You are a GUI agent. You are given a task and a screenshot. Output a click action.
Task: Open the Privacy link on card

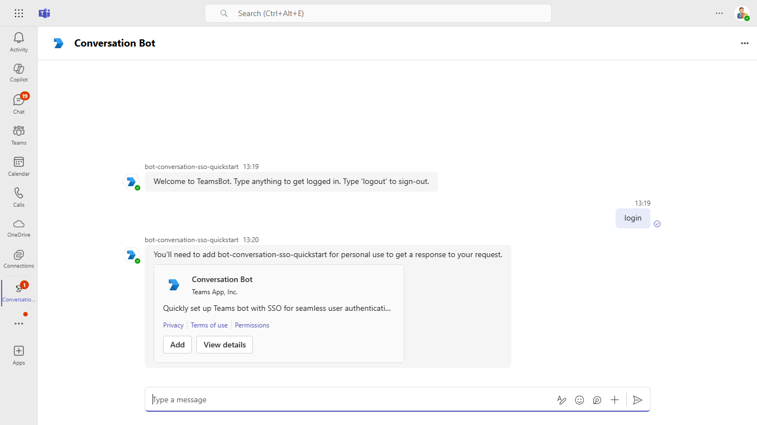173,325
